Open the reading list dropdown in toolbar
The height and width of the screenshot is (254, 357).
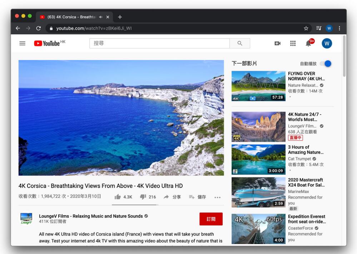click(x=318, y=28)
